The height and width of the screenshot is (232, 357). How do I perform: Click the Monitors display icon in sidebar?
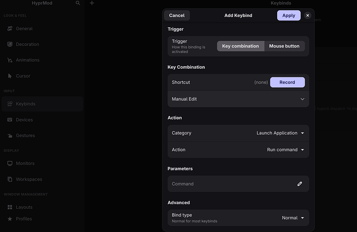10,163
